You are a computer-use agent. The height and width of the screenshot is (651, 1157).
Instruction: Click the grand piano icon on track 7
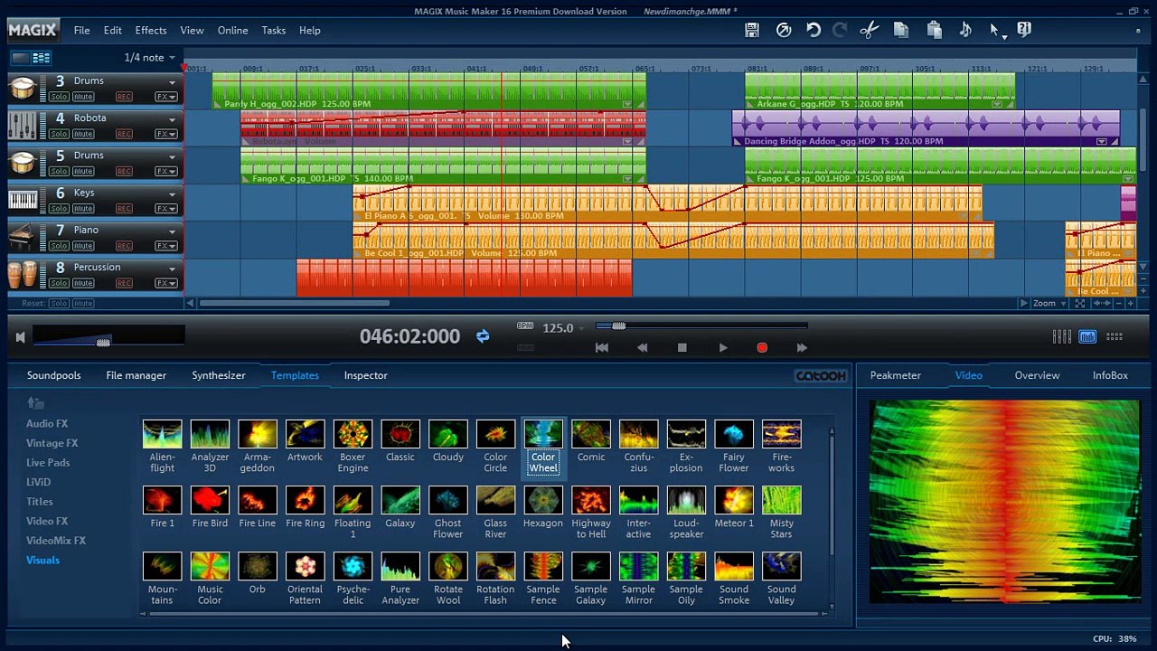(23, 237)
